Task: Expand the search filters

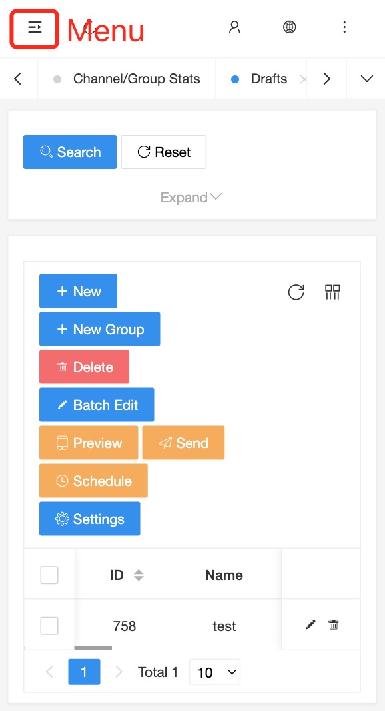Action: pyautogui.click(x=191, y=197)
